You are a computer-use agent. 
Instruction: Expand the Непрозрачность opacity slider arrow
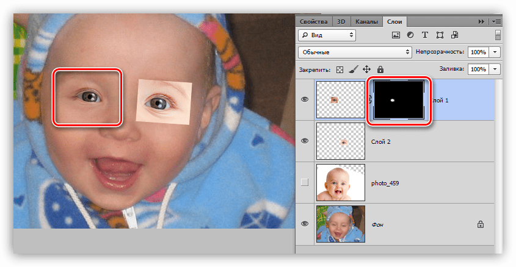click(x=495, y=52)
